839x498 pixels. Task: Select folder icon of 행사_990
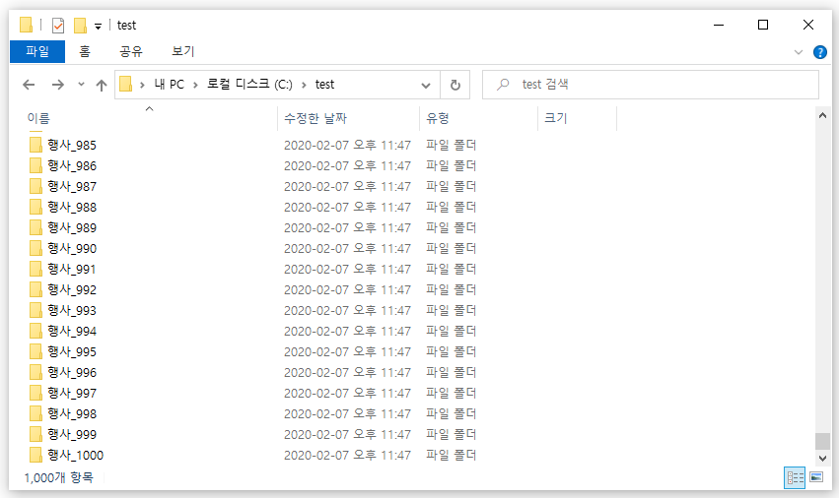(x=35, y=248)
